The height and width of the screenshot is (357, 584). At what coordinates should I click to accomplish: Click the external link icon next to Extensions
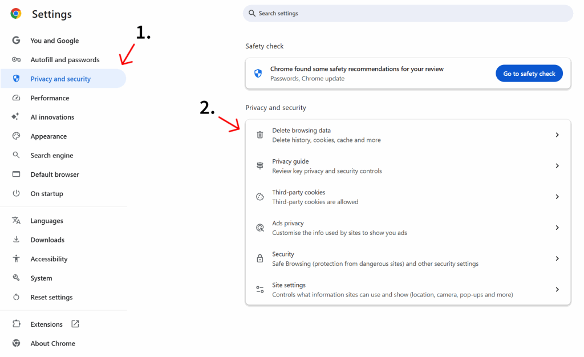[x=75, y=324]
